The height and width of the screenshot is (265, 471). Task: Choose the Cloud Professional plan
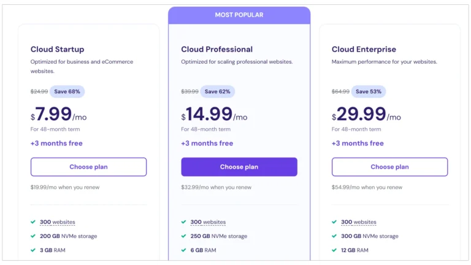click(x=239, y=167)
